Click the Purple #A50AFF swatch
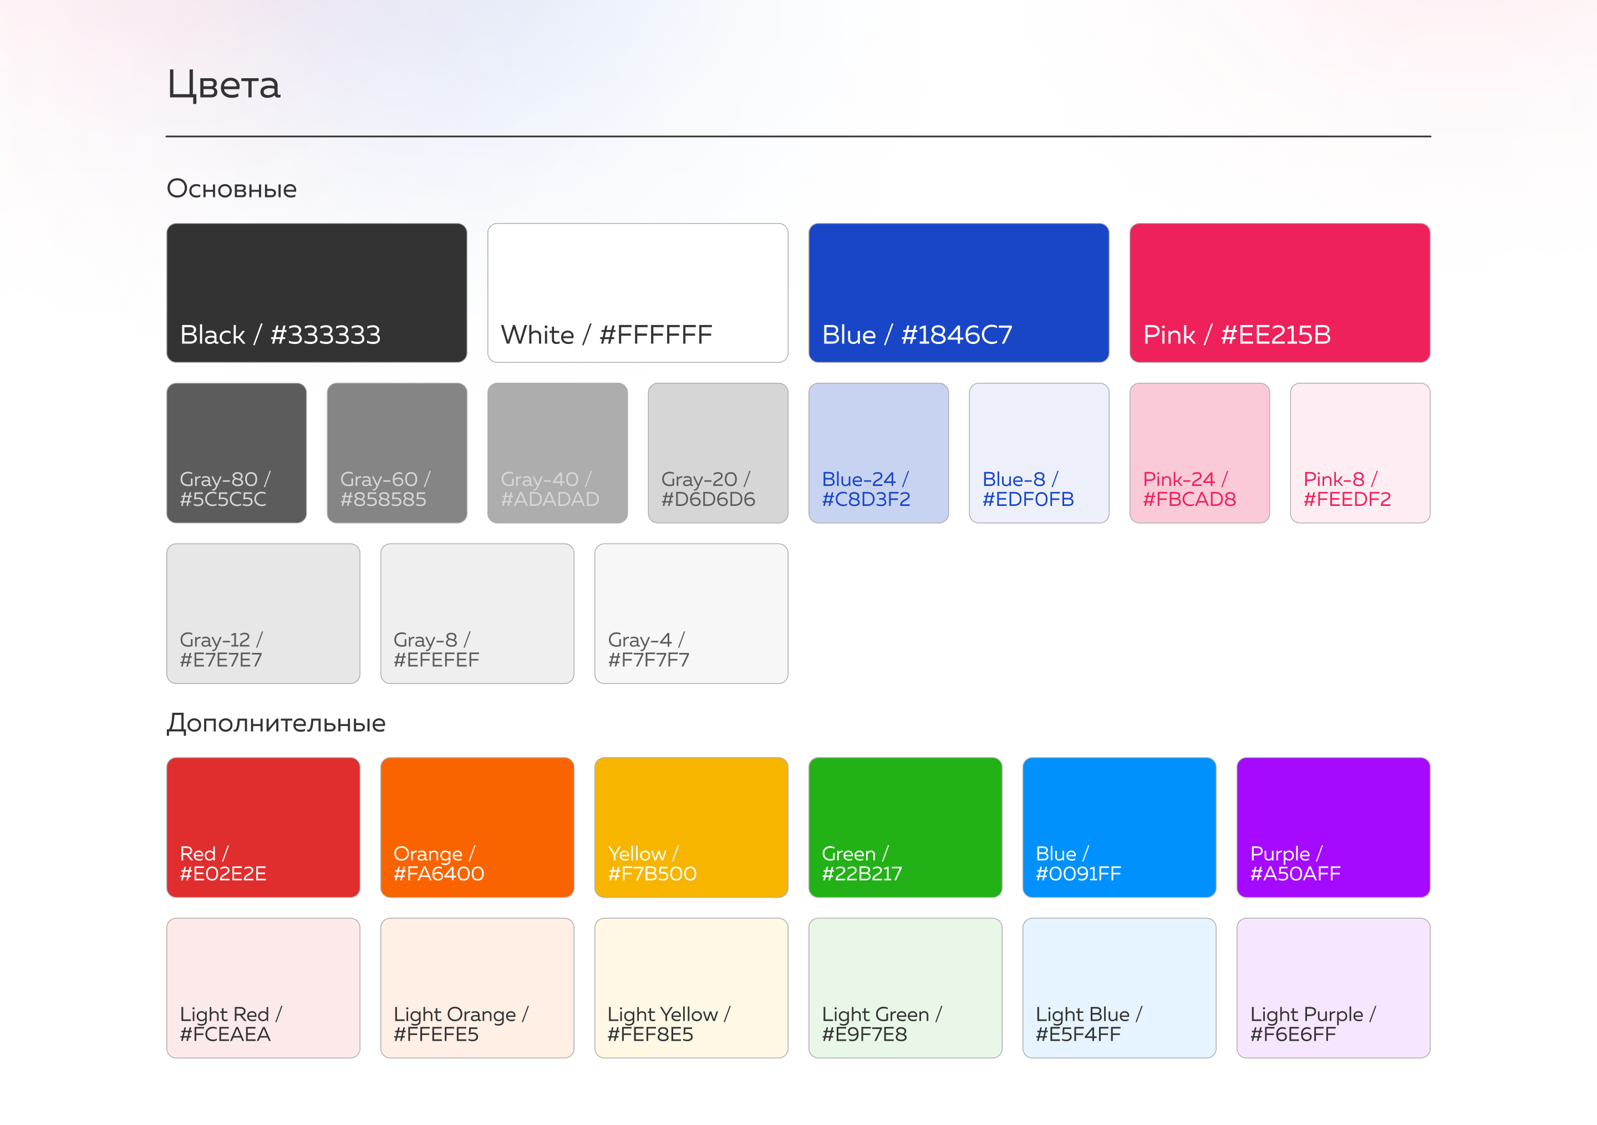The image size is (1597, 1125). (1332, 827)
